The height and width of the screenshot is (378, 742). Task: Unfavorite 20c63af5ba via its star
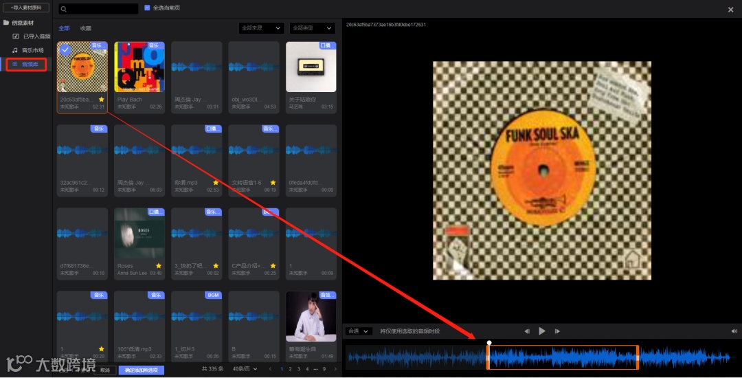[x=101, y=100]
